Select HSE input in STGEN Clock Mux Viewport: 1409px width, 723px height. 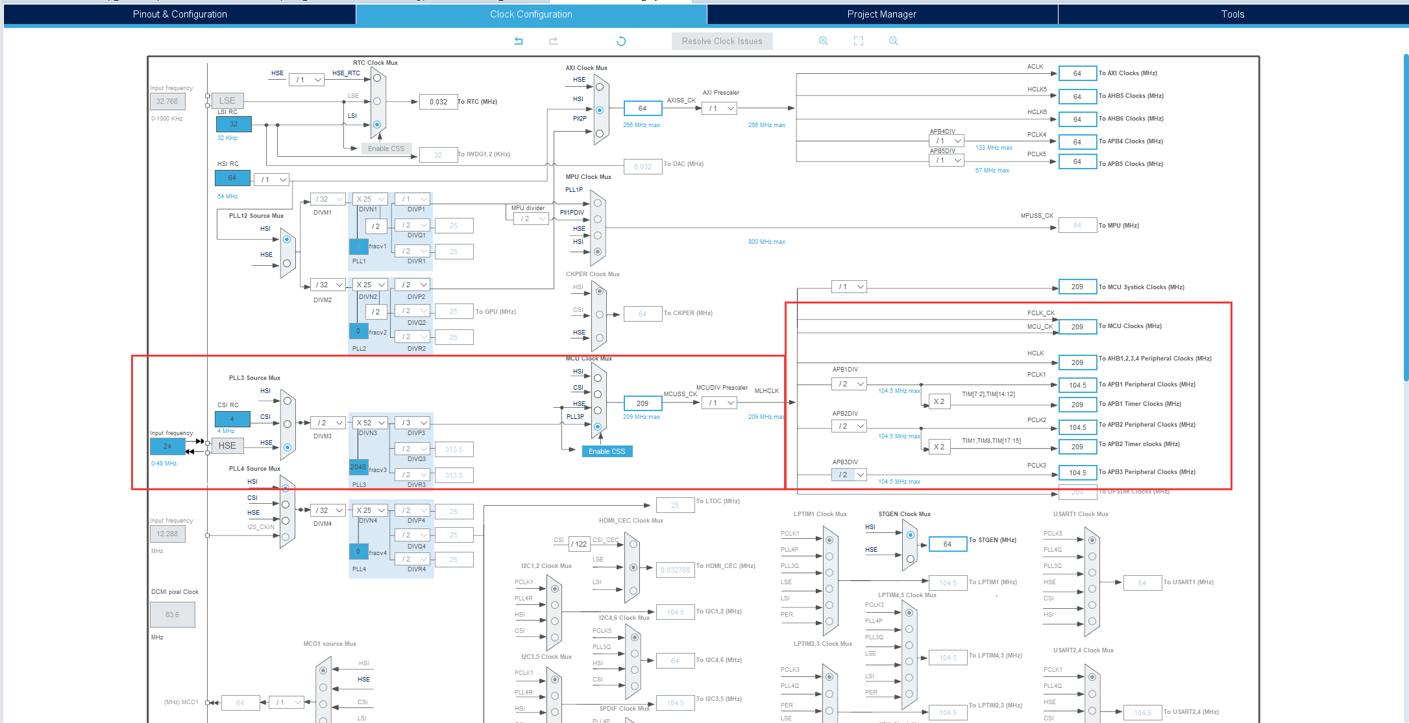coord(910,558)
